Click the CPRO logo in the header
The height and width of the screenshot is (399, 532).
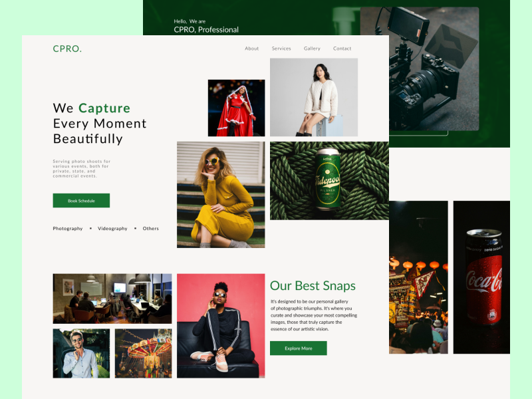[x=66, y=49]
